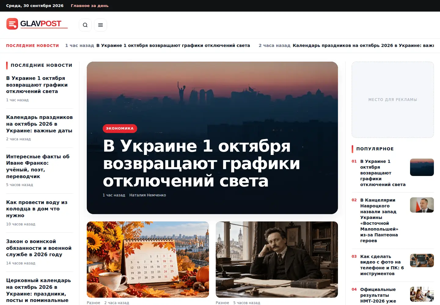Image resolution: width=440 pixels, height=305 pixels.
Task: Click '5 часов назад' under the Franko sidebar article
Action: click(x=20, y=185)
